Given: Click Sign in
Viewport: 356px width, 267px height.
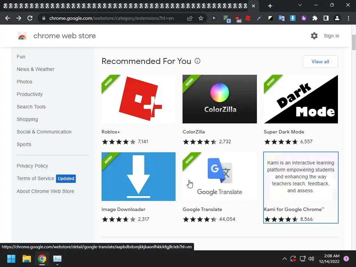Looking at the screenshot, I should (x=331, y=36).
